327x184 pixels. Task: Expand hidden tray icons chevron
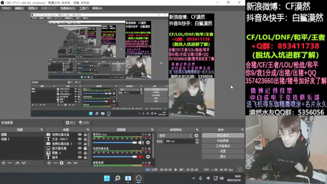coord(194,178)
